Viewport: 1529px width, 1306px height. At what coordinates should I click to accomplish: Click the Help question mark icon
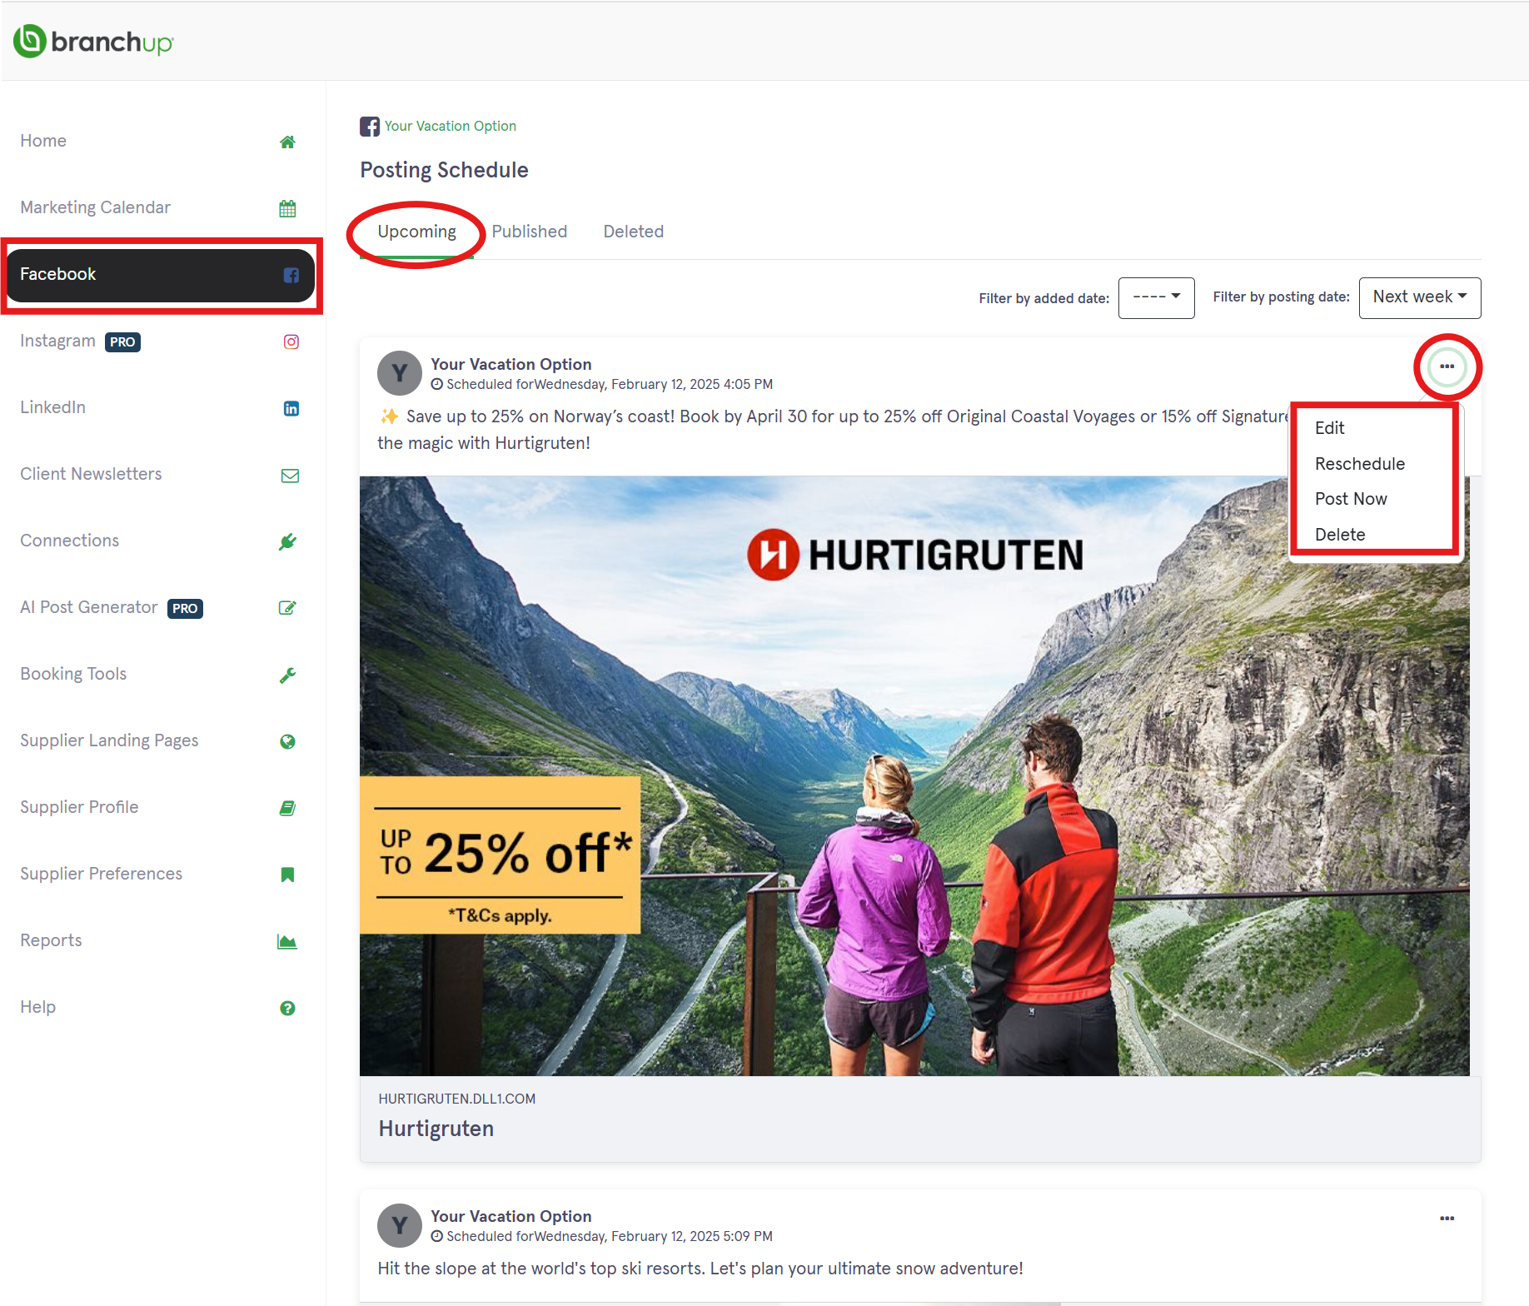pyautogui.click(x=287, y=1008)
